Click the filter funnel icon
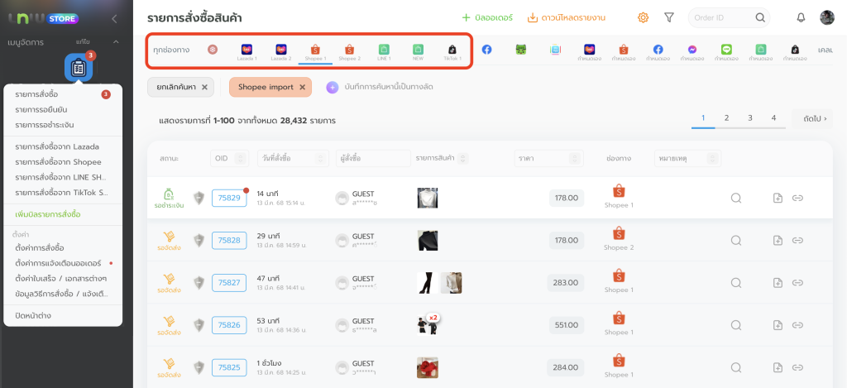The image size is (847, 388). click(669, 17)
